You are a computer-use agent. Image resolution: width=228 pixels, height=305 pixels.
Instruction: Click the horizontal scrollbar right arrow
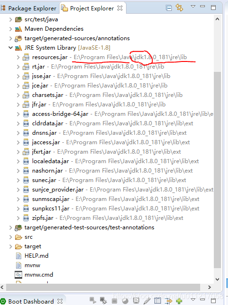[210, 288]
